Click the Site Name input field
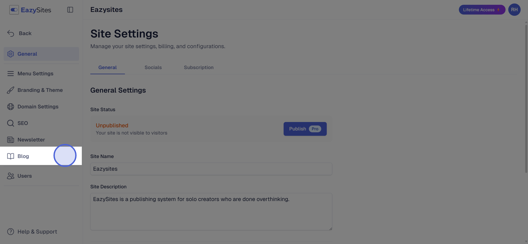Image resolution: width=528 pixels, height=244 pixels. (211, 169)
